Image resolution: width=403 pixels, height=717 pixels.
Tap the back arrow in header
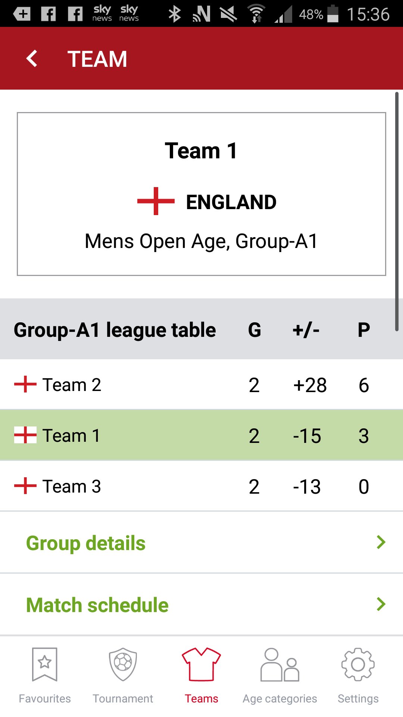32,59
